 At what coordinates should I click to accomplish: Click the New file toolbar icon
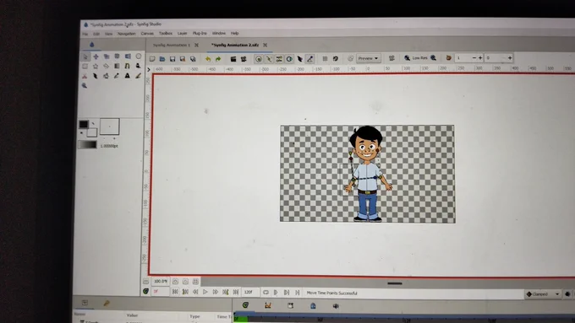(x=152, y=59)
